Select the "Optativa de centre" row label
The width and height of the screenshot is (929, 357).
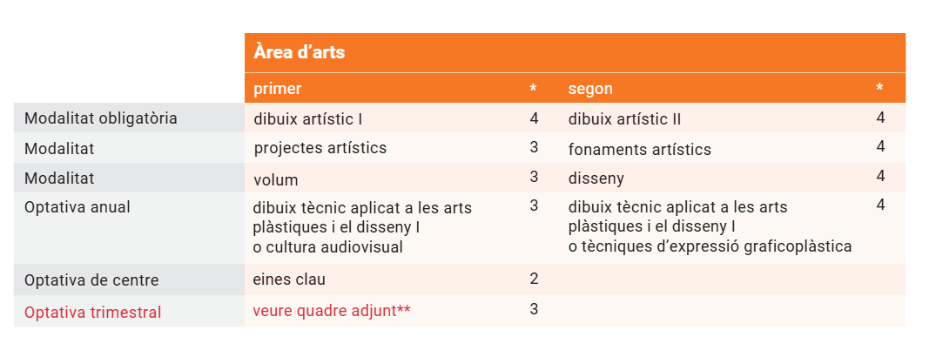coord(91,280)
